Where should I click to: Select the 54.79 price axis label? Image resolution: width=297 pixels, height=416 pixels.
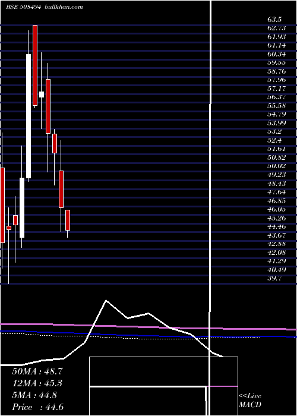(x=277, y=114)
